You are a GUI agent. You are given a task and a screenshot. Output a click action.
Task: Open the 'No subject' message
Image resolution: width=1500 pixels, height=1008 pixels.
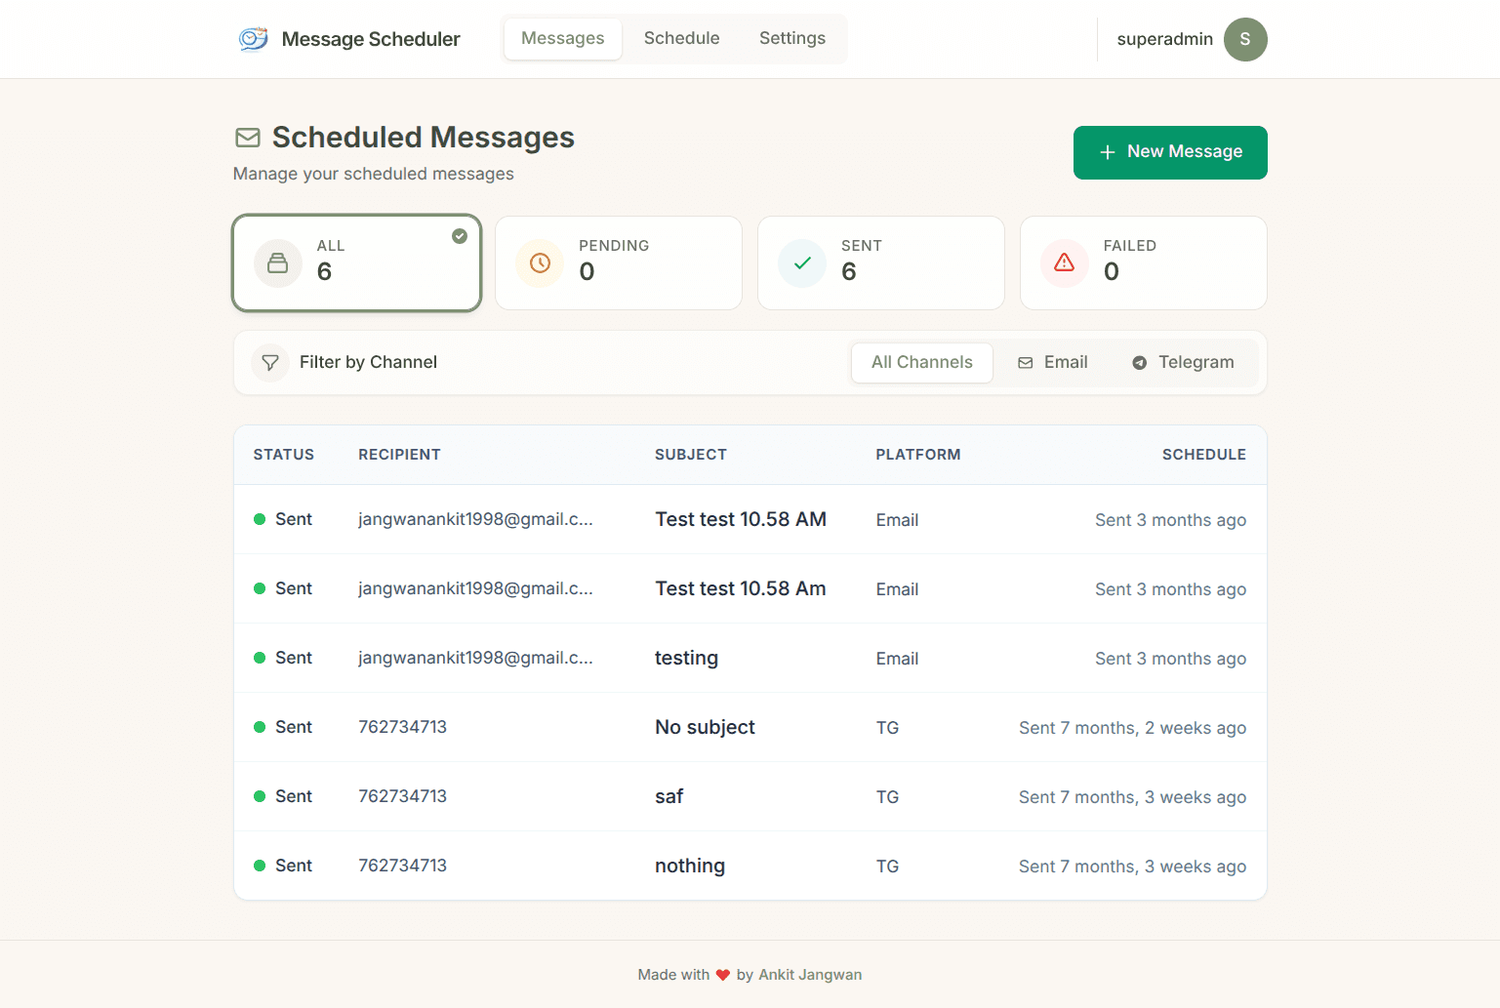705,727
